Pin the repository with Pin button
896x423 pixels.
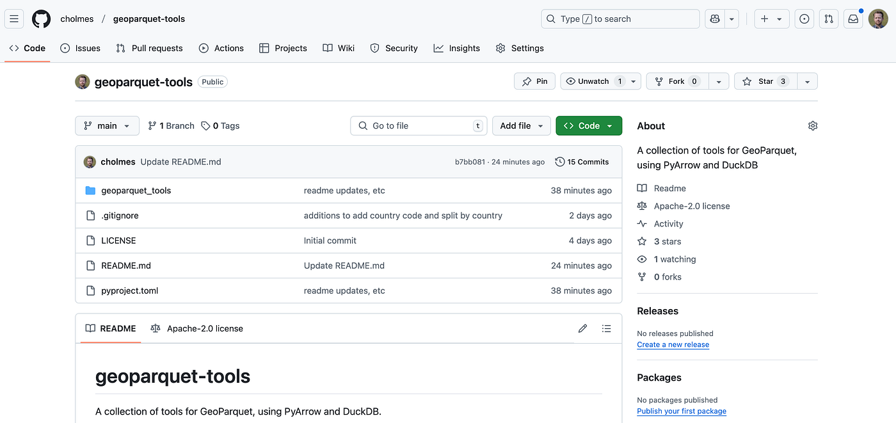(534, 81)
